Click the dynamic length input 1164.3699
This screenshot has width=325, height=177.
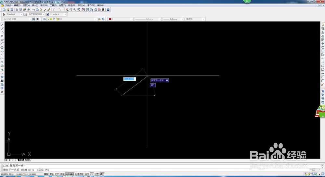(x=130, y=79)
